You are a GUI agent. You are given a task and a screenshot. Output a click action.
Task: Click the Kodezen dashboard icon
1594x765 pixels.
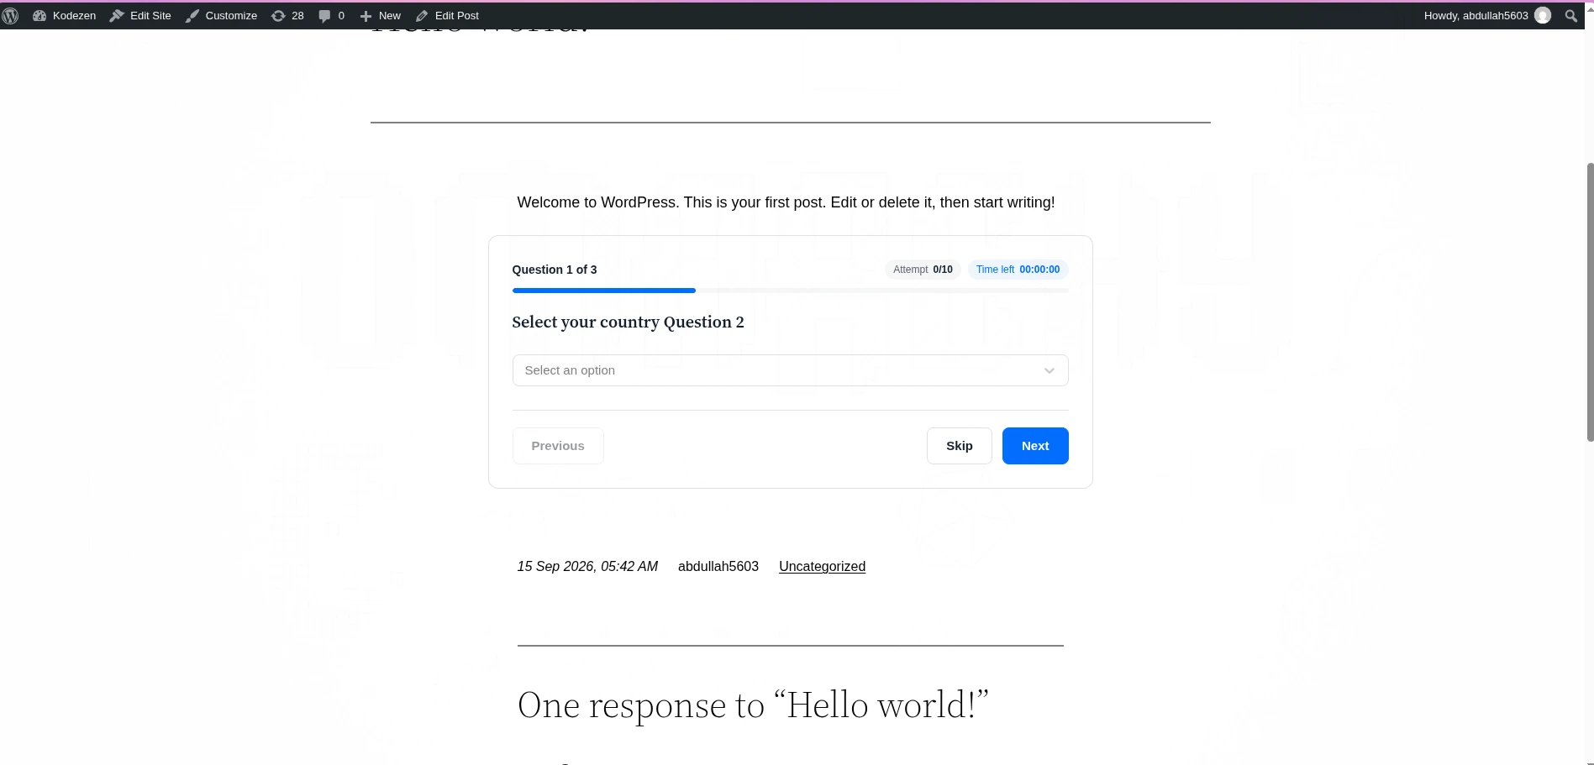(x=39, y=16)
